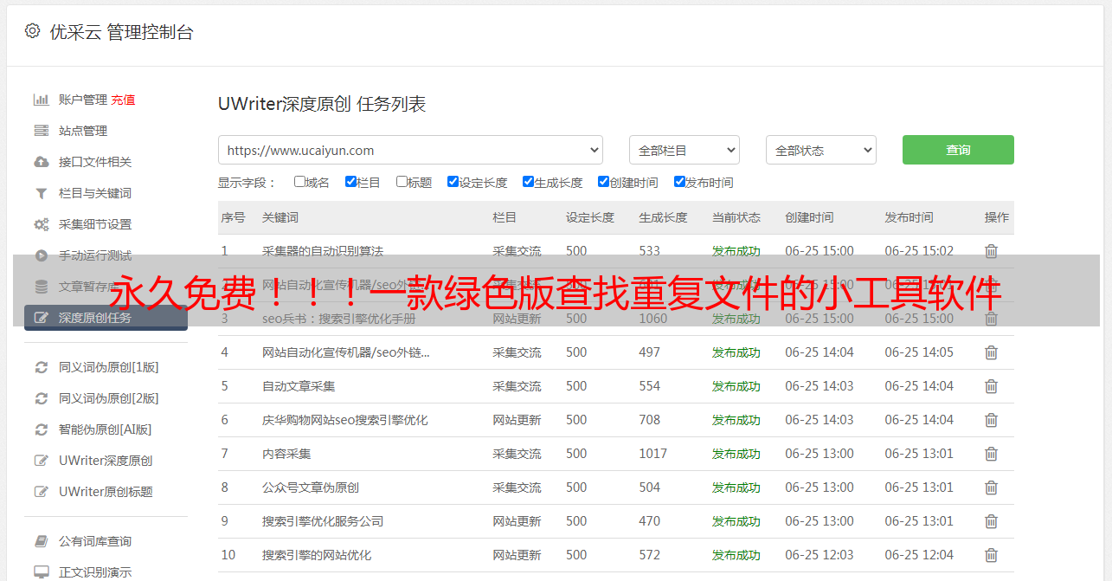The image size is (1112, 581).
Task: Click the refresh icon for 同义词伪原创[1版]
Action: click(41, 367)
